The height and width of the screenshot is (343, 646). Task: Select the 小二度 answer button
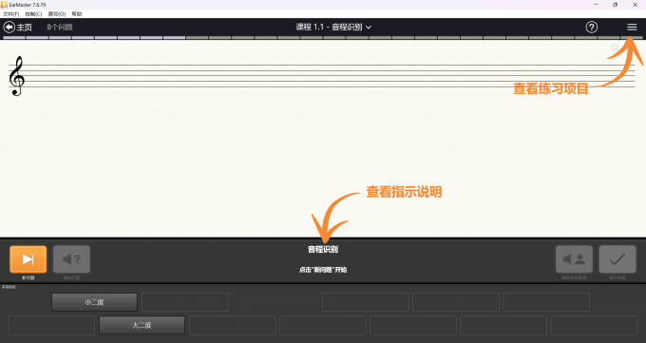pos(94,302)
